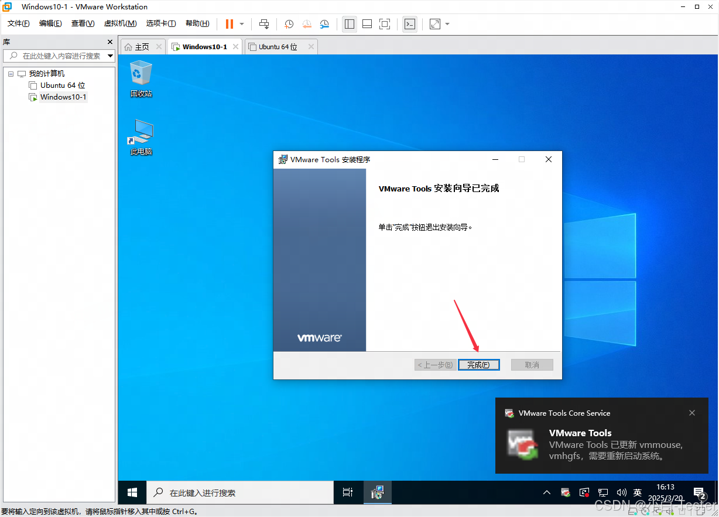Close the Ubuntu 64 位 tab with its X
This screenshot has width=719, height=517.
pyautogui.click(x=310, y=47)
